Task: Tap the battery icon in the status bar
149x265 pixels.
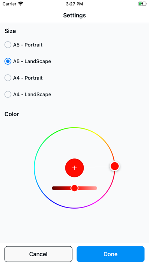Action: tap(143, 4)
